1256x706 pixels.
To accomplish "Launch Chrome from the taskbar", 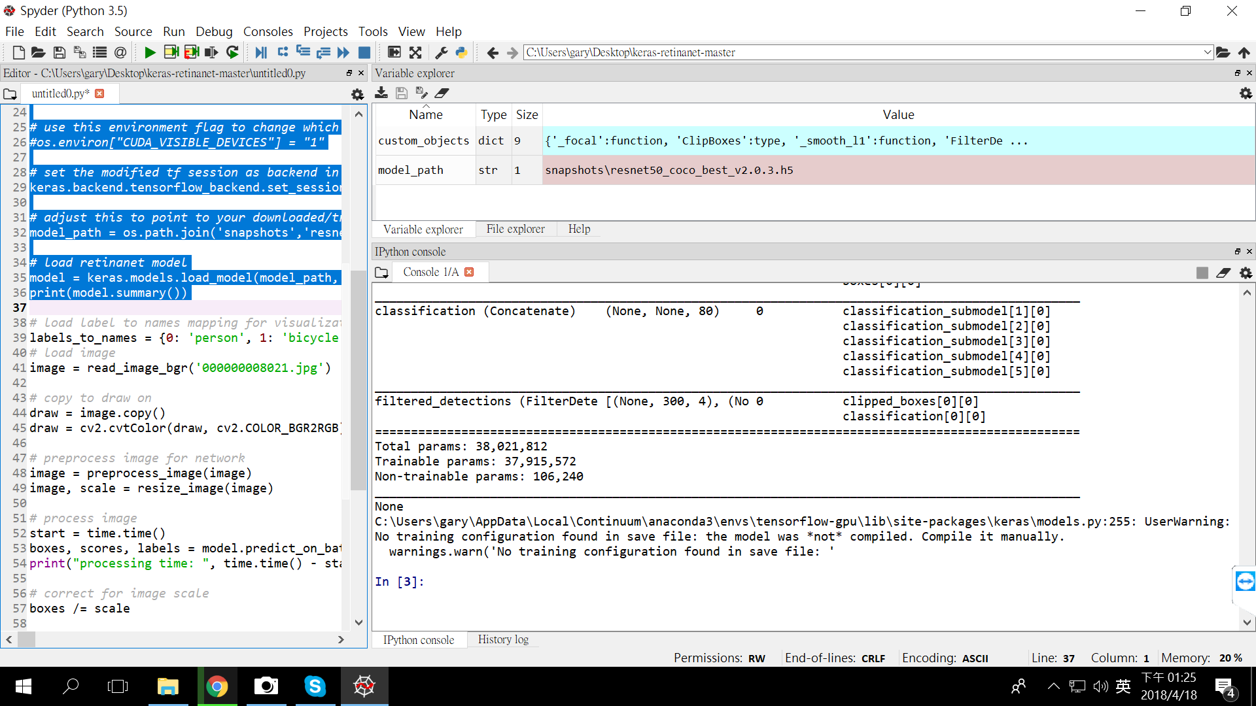I will (x=218, y=686).
